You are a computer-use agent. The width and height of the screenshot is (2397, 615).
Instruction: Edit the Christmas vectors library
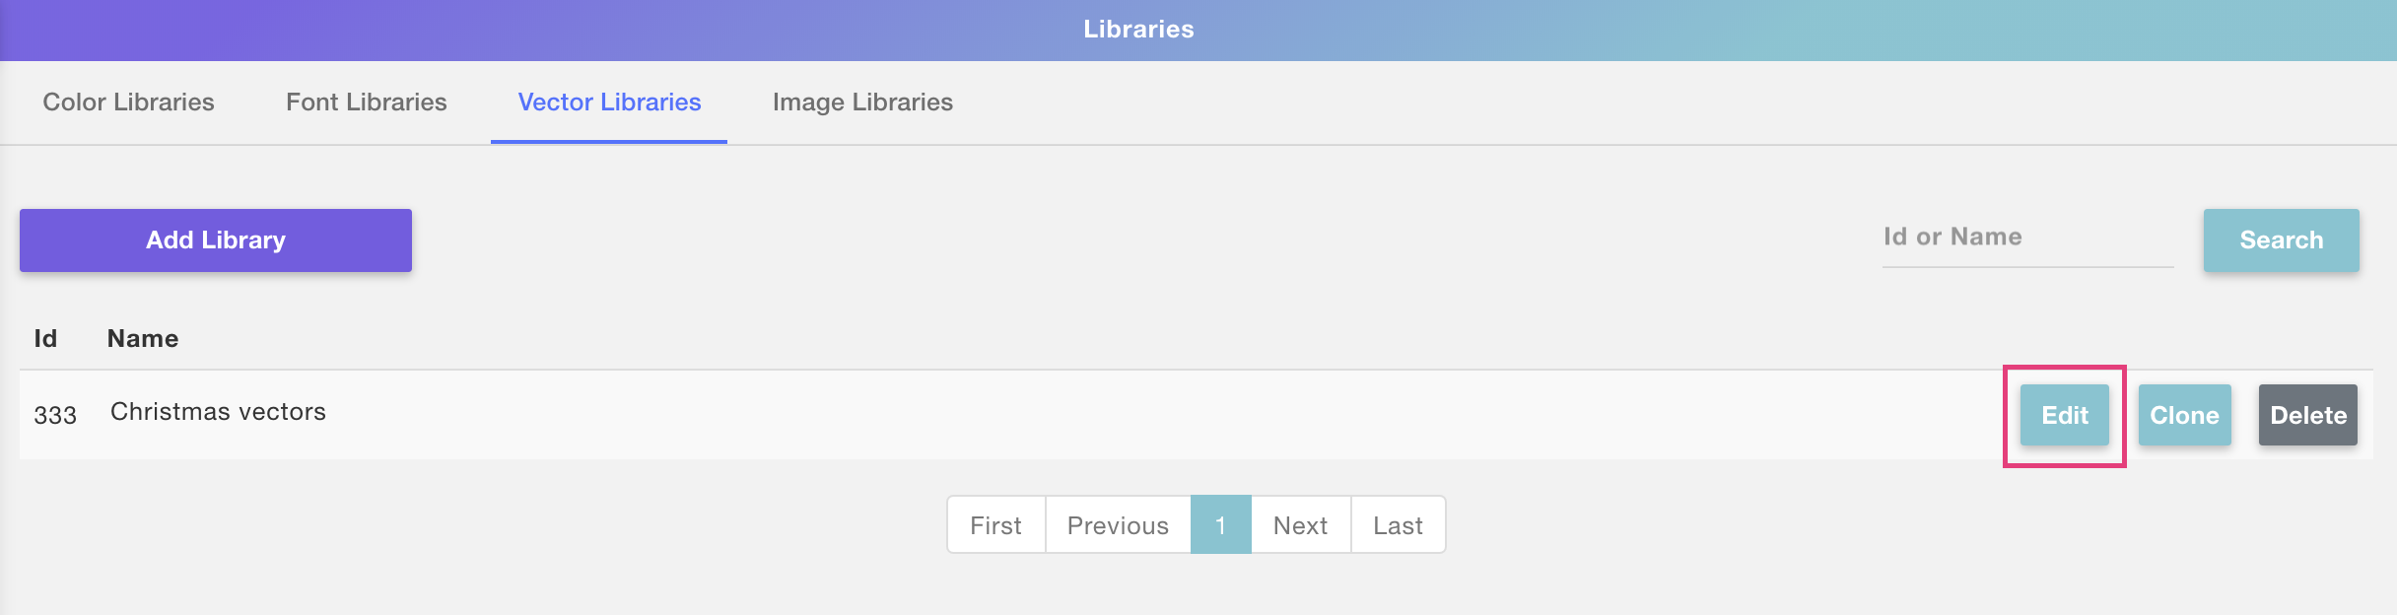(2064, 415)
